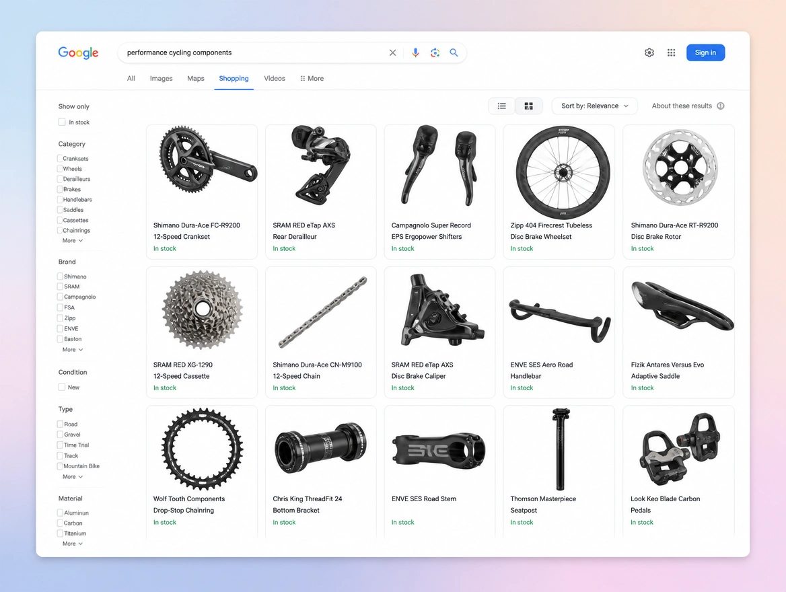Go to the Google logo homepage
Image resolution: width=786 pixels, height=592 pixels.
tap(78, 52)
